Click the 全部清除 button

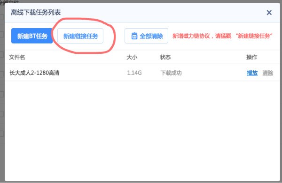tap(146, 36)
